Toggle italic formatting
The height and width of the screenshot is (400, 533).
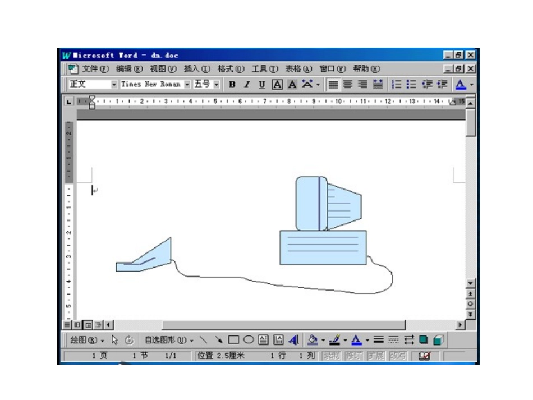pos(246,84)
